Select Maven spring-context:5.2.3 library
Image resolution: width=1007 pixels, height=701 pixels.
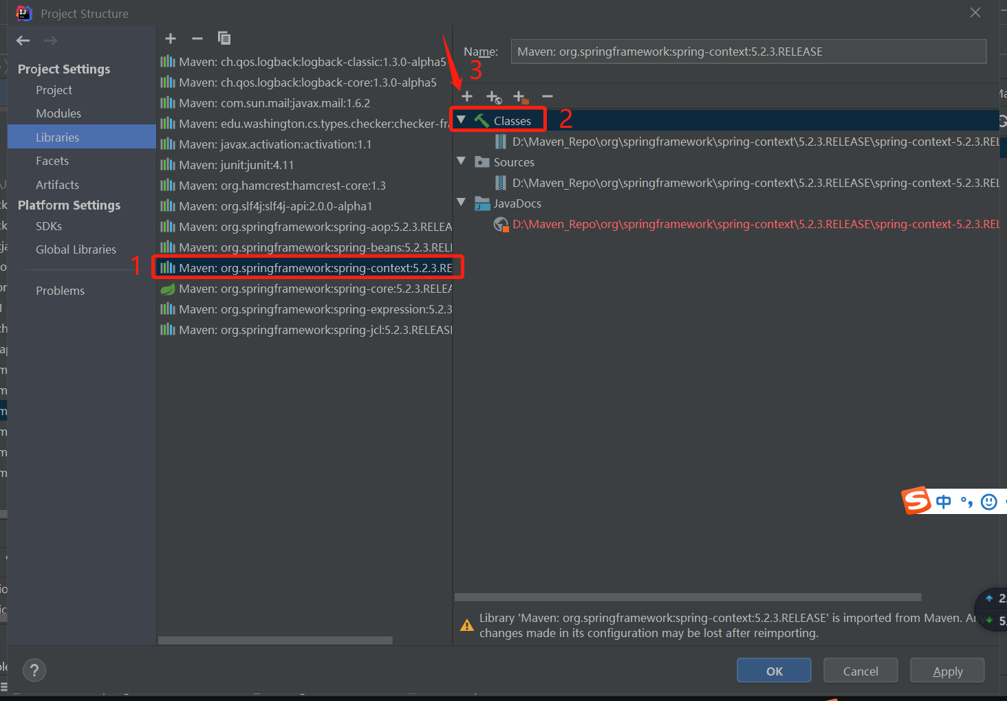pyautogui.click(x=304, y=268)
